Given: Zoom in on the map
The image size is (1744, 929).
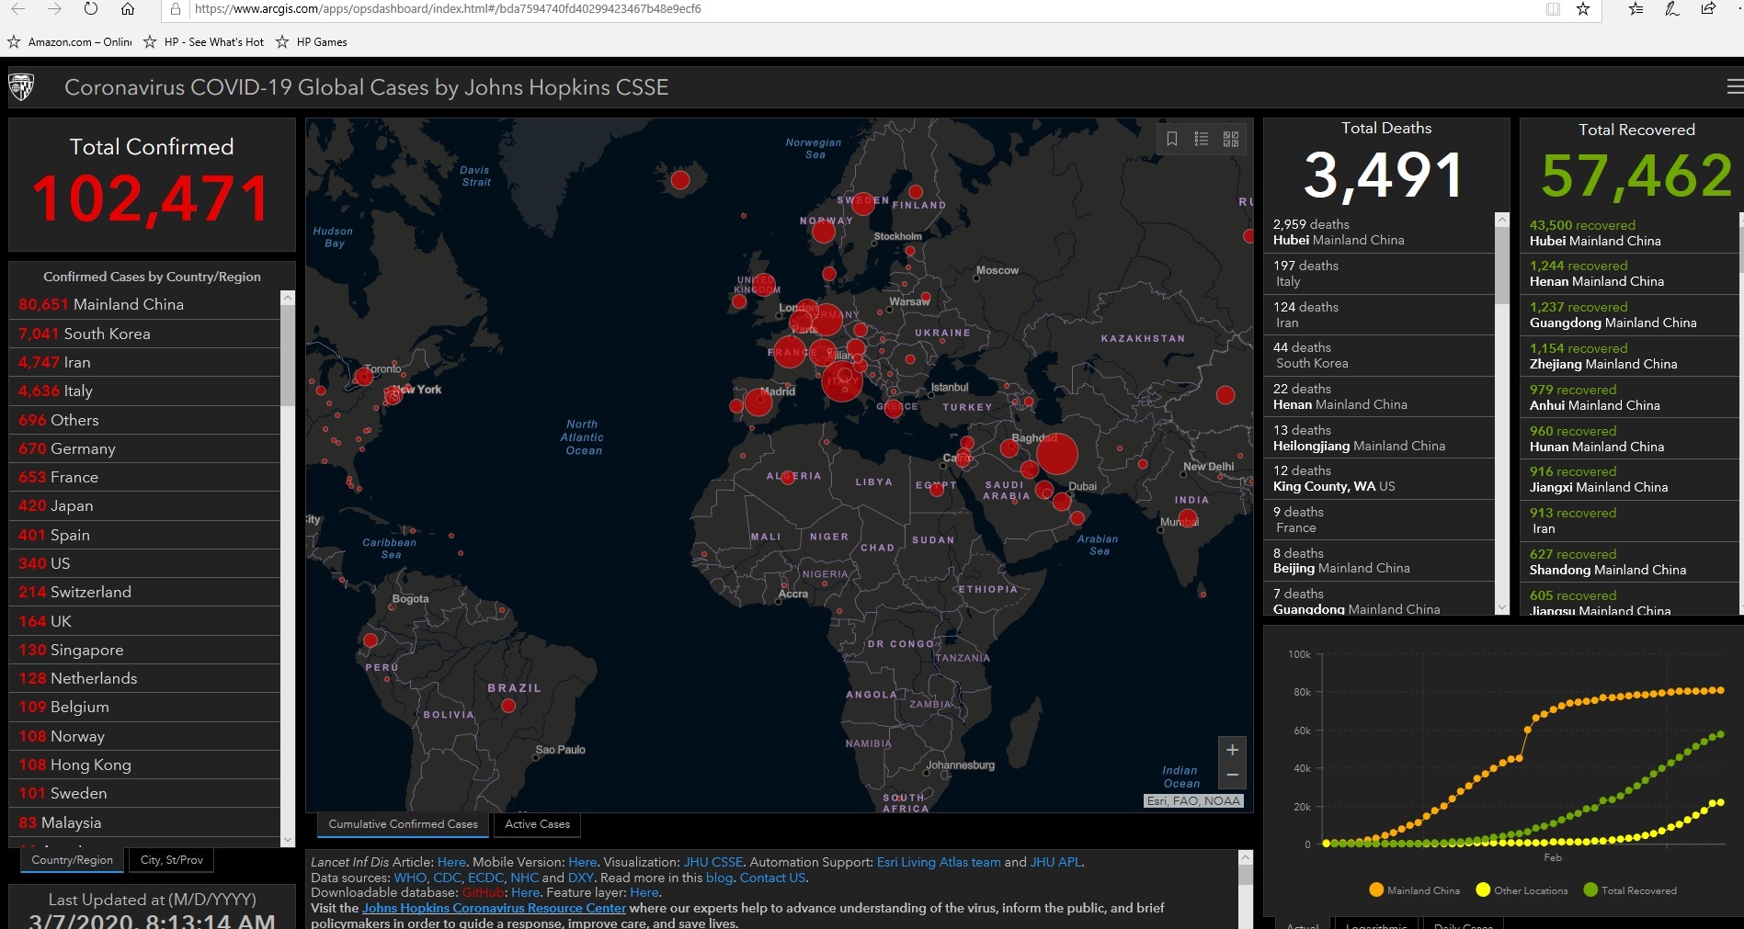Looking at the screenshot, I should coord(1232,750).
